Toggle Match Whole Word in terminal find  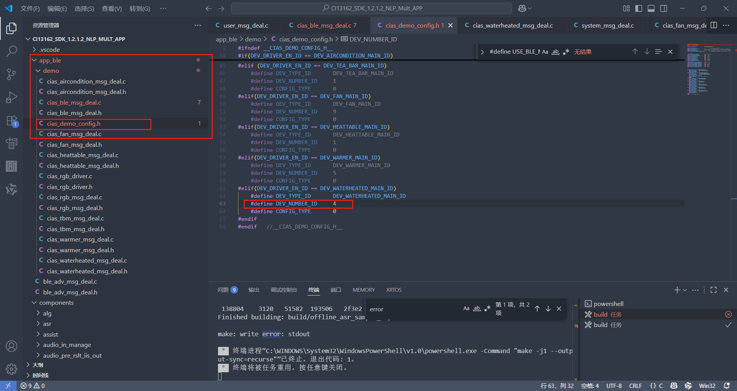pyautogui.click(x=477, y=309)
